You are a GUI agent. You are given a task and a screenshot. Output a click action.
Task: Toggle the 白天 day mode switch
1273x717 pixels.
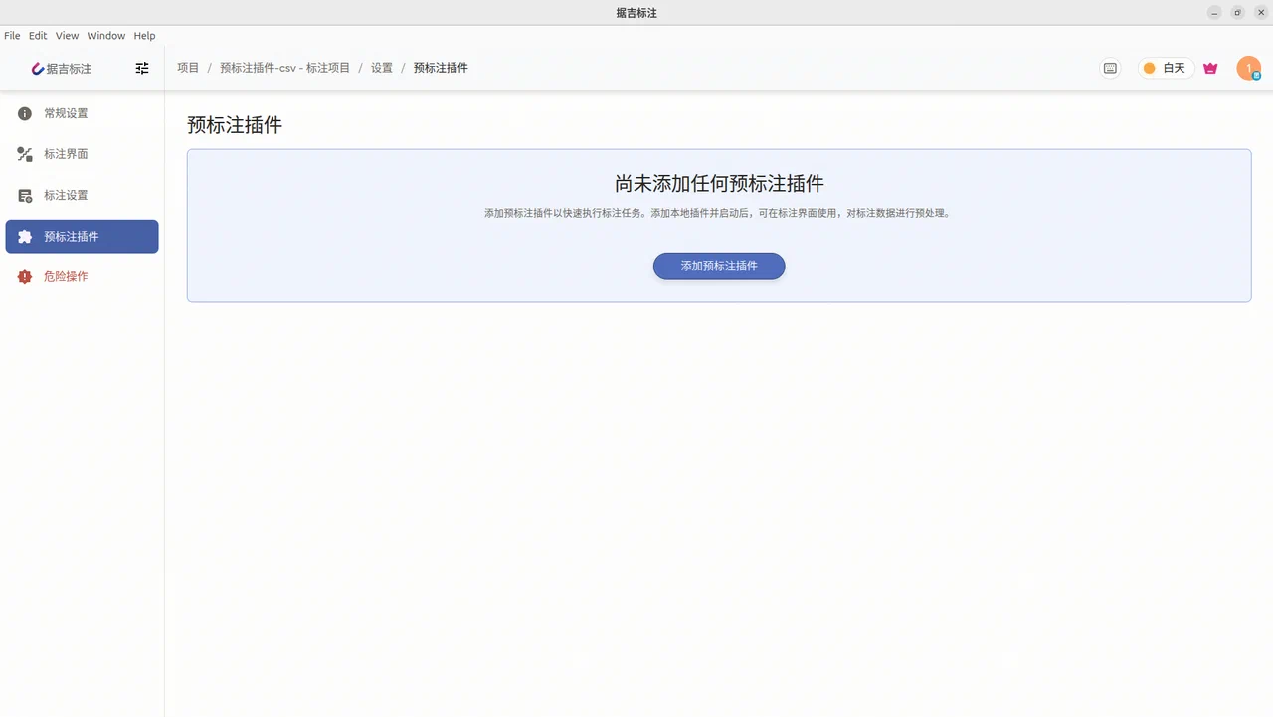point(1165,69)
